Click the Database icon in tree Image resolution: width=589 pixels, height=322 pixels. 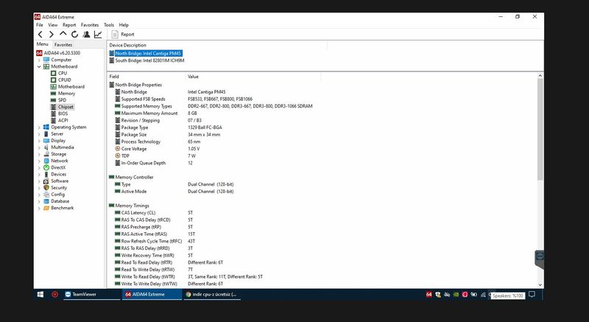(46, 201)
